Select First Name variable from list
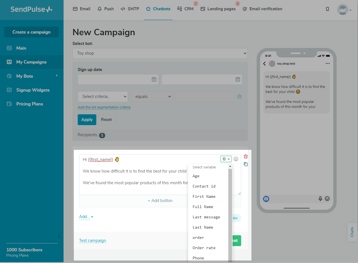Viewport: 358px width, 263px height. [204, 196]
